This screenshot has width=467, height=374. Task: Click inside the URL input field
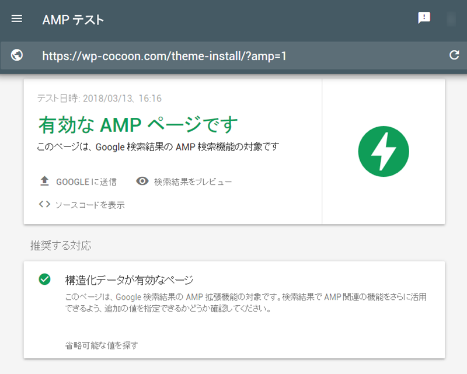pos(233,55)
